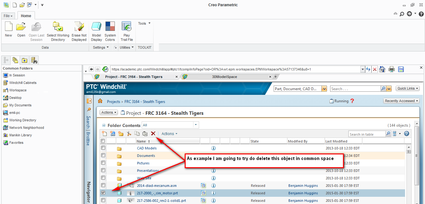Select the Home ribbon tab

pyautogui.click(x=26, y=16)
